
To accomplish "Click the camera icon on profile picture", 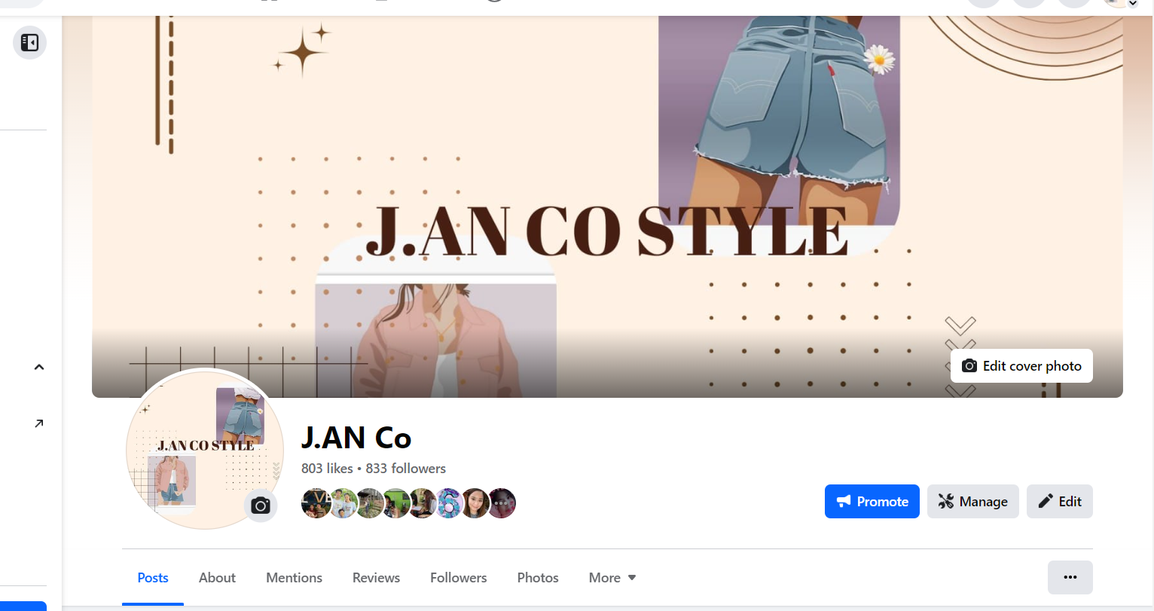I will click(x=261, y=506).
